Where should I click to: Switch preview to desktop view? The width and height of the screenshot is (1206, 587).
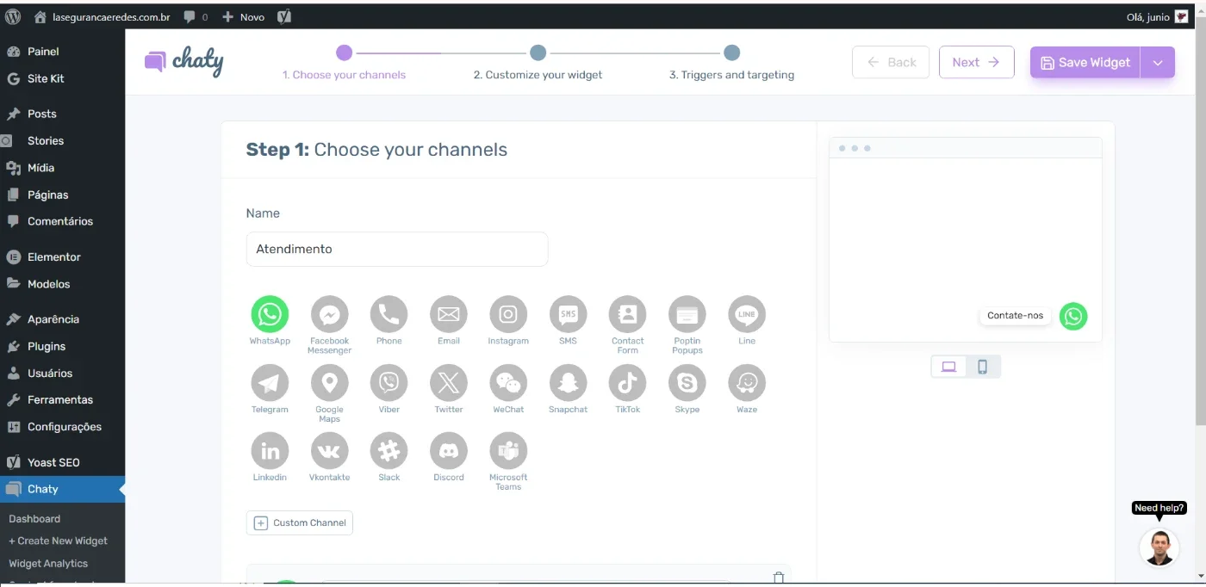click(x=948, y=367)
